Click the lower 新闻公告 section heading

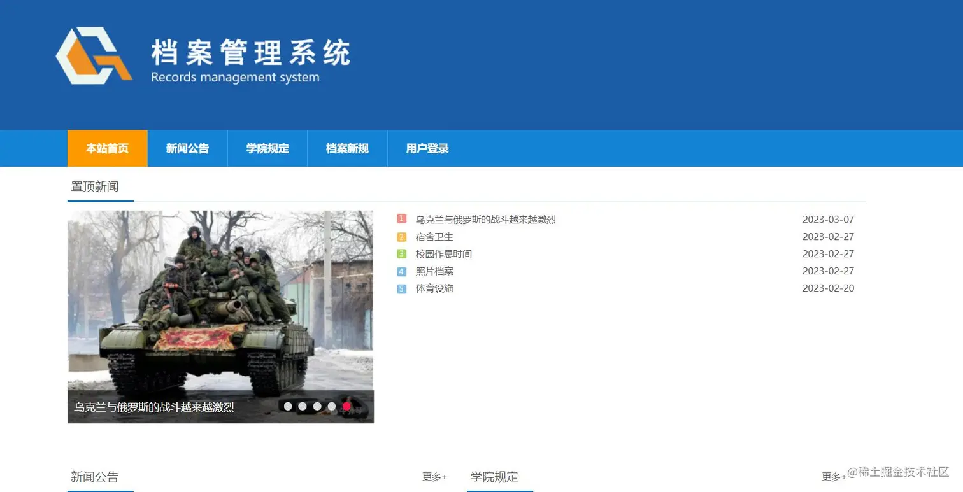(x=95, y=477)
